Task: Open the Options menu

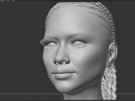Action: 2,1
